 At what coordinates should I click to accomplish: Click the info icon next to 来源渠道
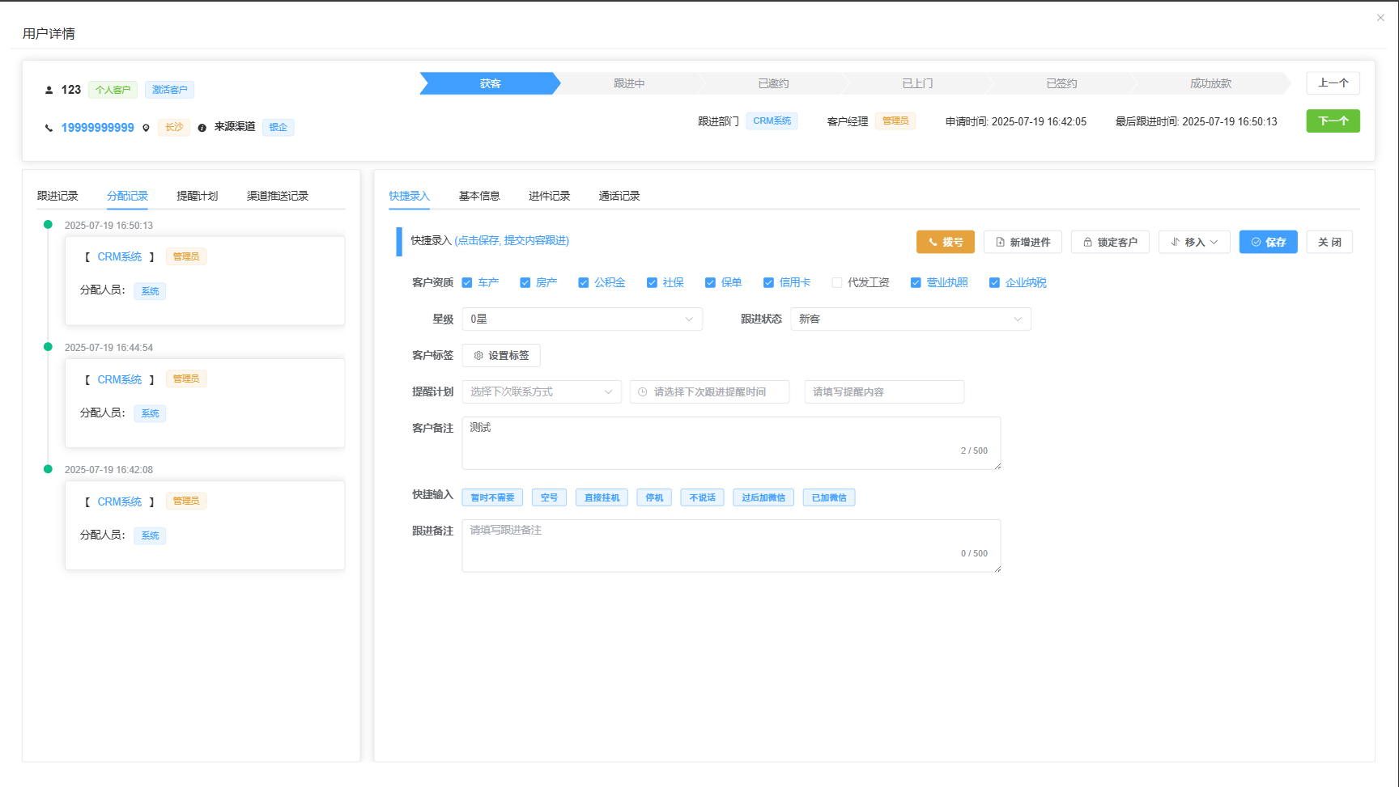click(x=202, y=127)
